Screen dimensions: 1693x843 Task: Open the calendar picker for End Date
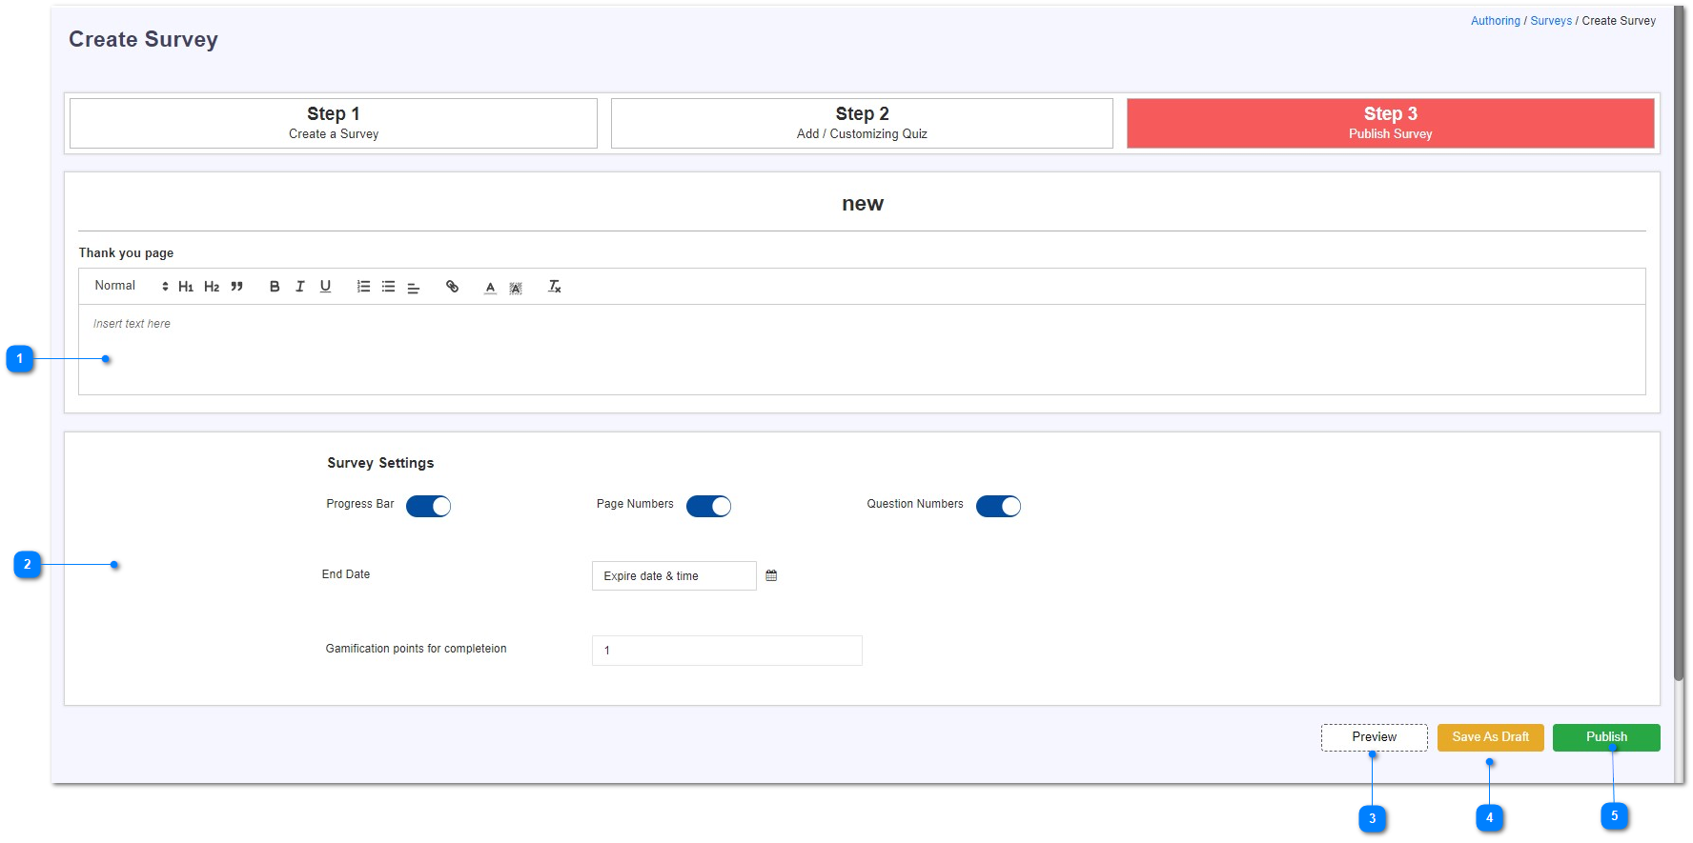(x=771, y=575)
